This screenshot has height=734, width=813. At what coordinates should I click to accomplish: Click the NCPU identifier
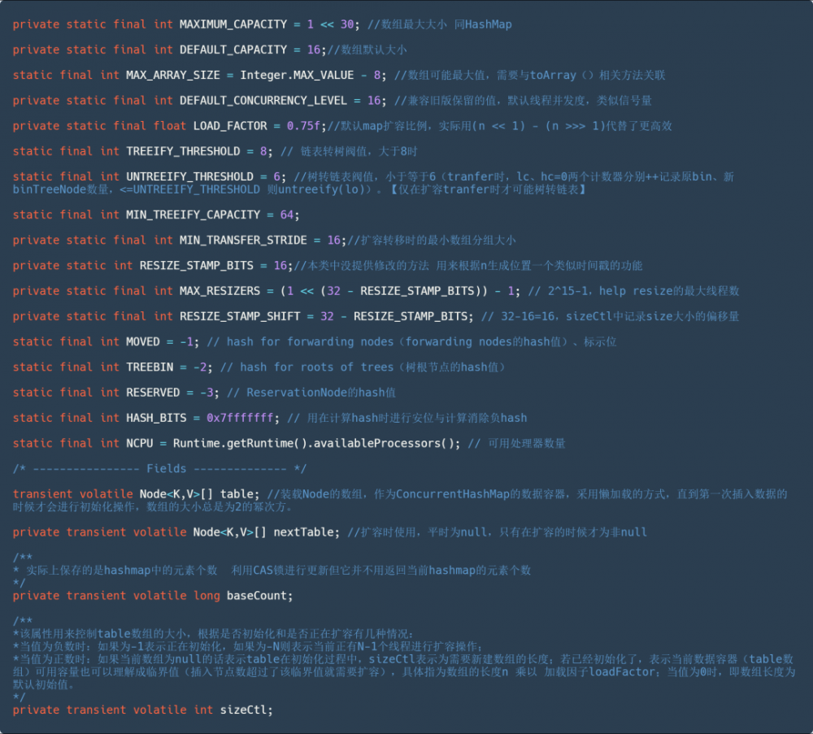point(140,443)
